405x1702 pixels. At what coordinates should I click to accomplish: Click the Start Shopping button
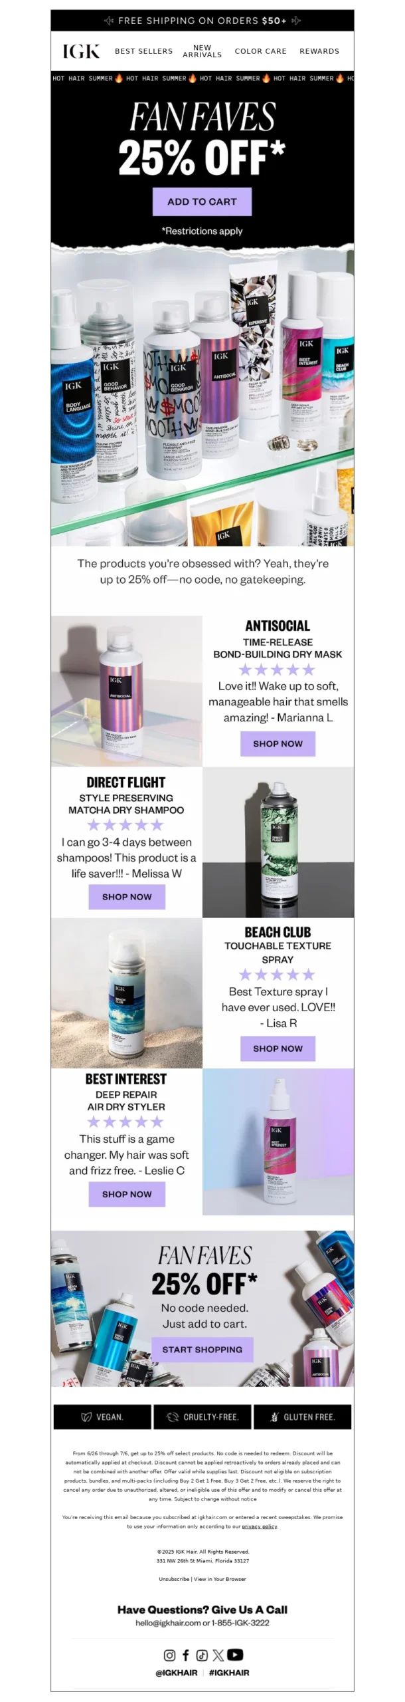202,1350
